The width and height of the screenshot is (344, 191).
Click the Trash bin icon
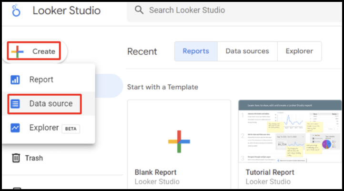[16, 158]
